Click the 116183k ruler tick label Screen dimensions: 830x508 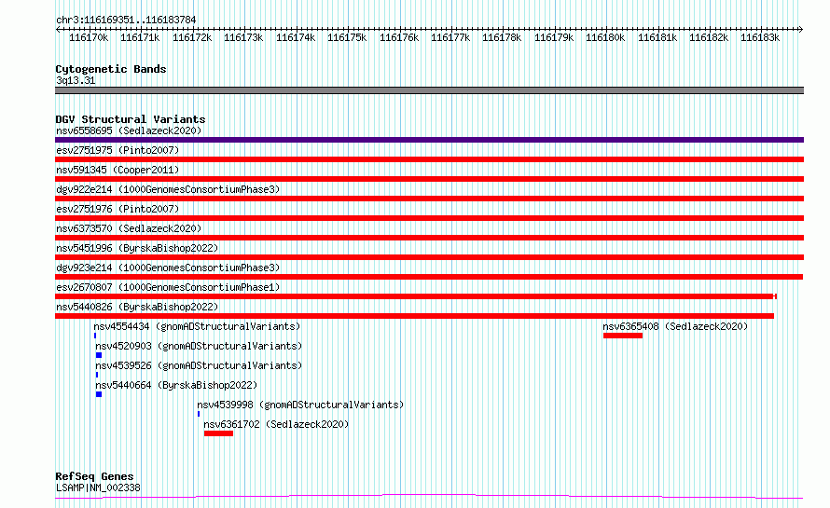coord(760,37)
